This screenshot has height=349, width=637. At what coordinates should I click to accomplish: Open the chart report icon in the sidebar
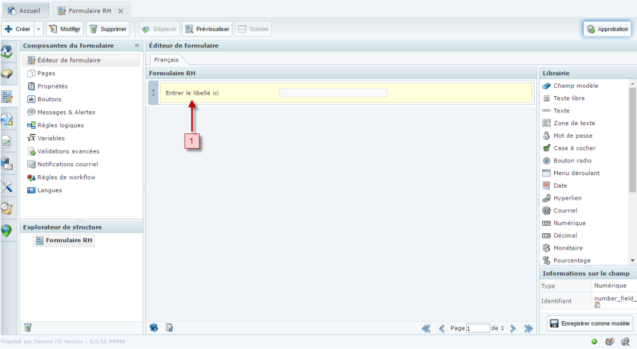click(6, 142)
